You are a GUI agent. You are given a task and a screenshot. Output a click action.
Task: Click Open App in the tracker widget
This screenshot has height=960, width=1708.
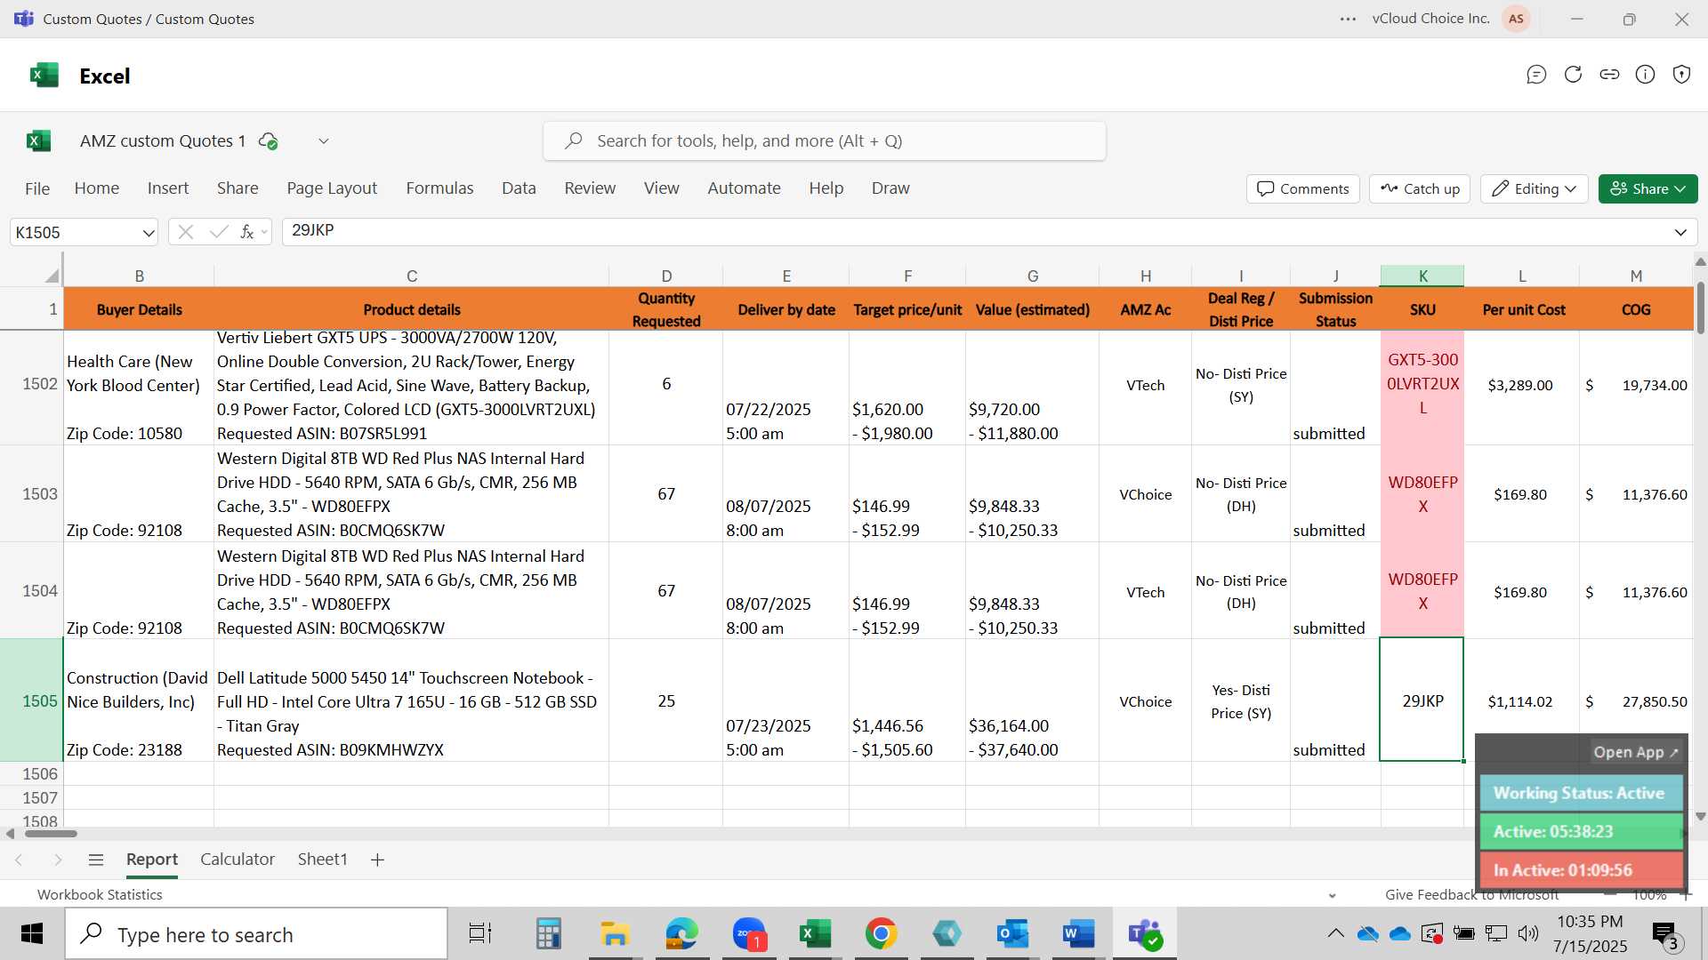1636,752
